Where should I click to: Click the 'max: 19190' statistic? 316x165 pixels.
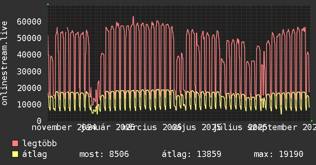pyautogui.click(x=278, y=154)
